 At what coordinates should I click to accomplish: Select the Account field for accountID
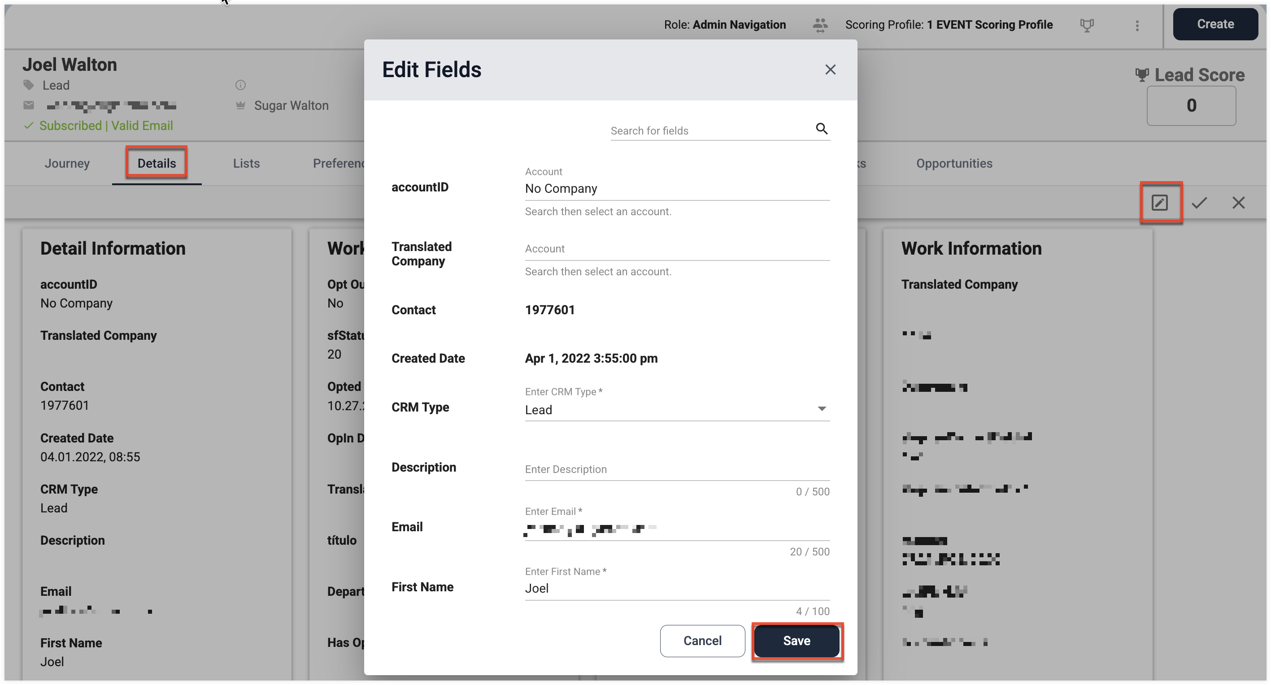coord(677,188)
